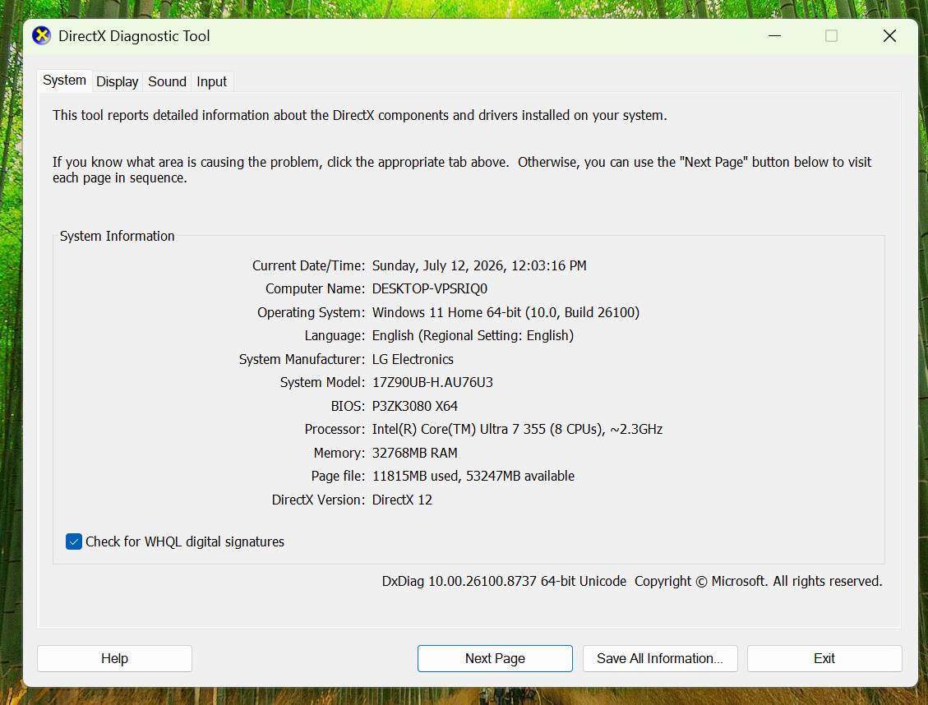Exit the diagnostic tool

coord(824,658)
